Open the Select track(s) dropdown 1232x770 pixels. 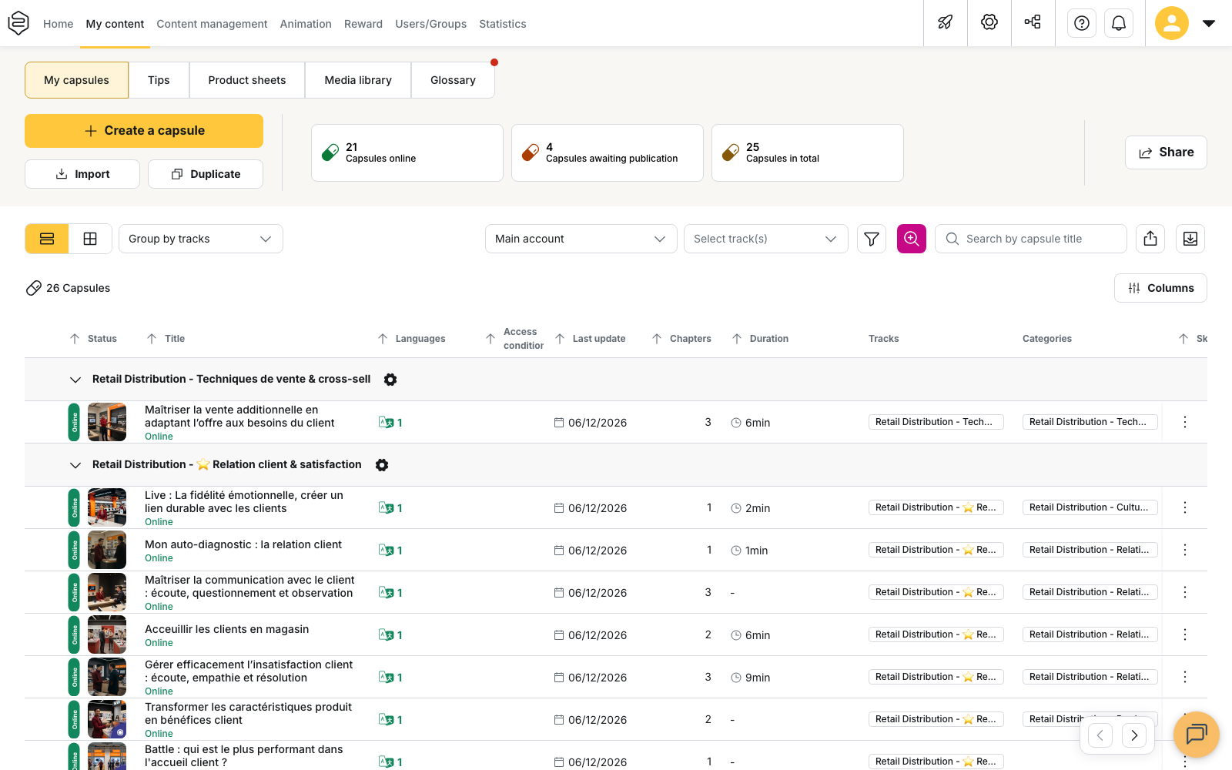point(766,239)
